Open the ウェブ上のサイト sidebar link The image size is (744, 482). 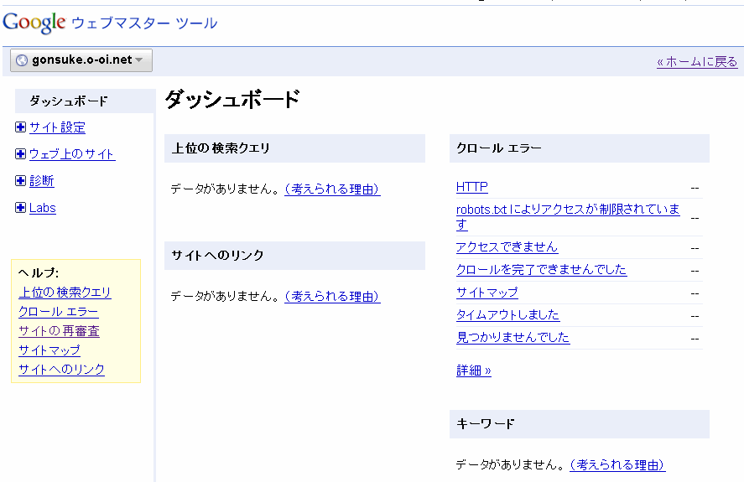pyautogui.click(x=72, y=154)
